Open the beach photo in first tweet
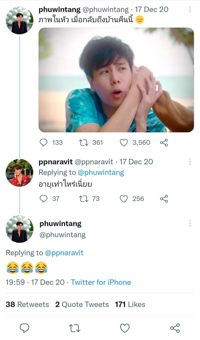Screen dimensions: 200x340 coord(116,80)
